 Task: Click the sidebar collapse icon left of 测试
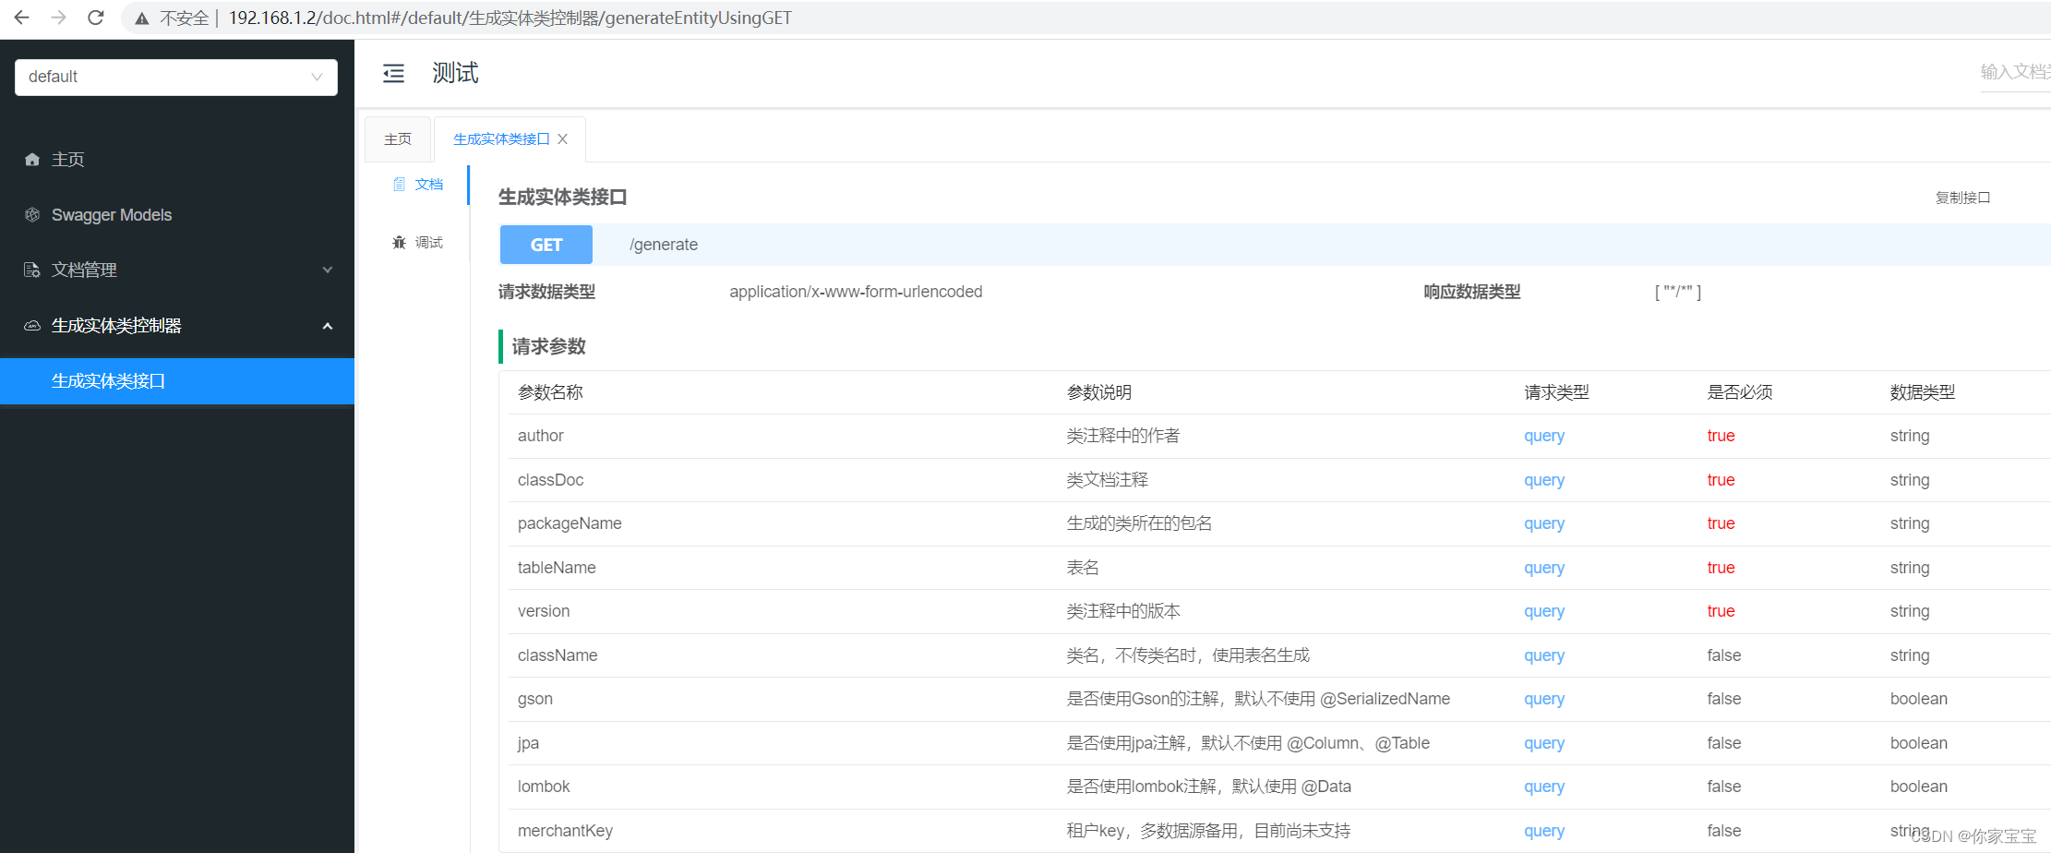[x=394, y=73]
